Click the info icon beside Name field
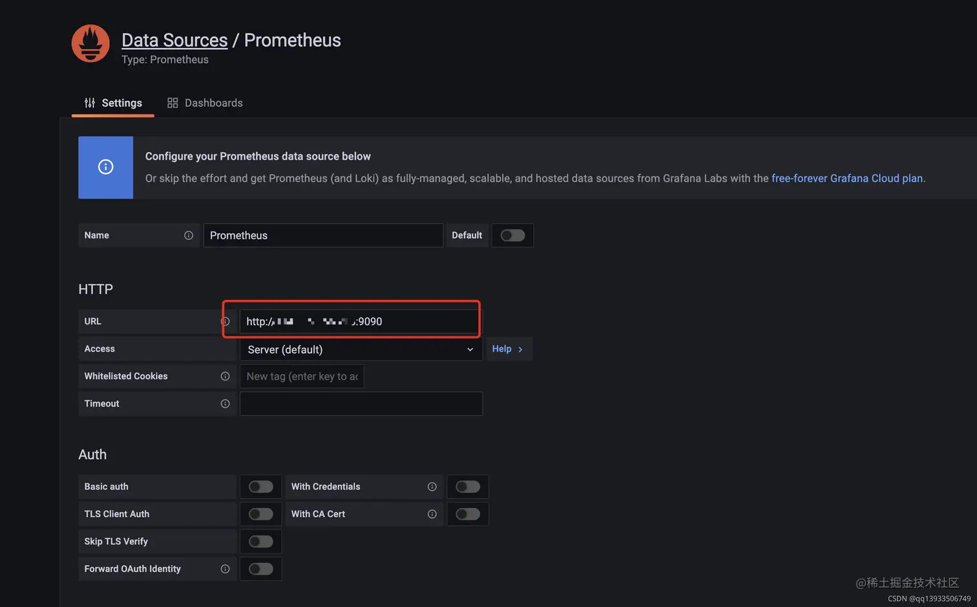977x607 pixels. [x=189, y=235]
